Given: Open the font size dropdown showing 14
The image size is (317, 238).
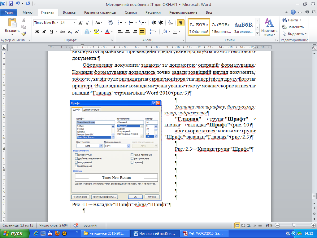Looking at the screenshot, I should click(75, 23).
